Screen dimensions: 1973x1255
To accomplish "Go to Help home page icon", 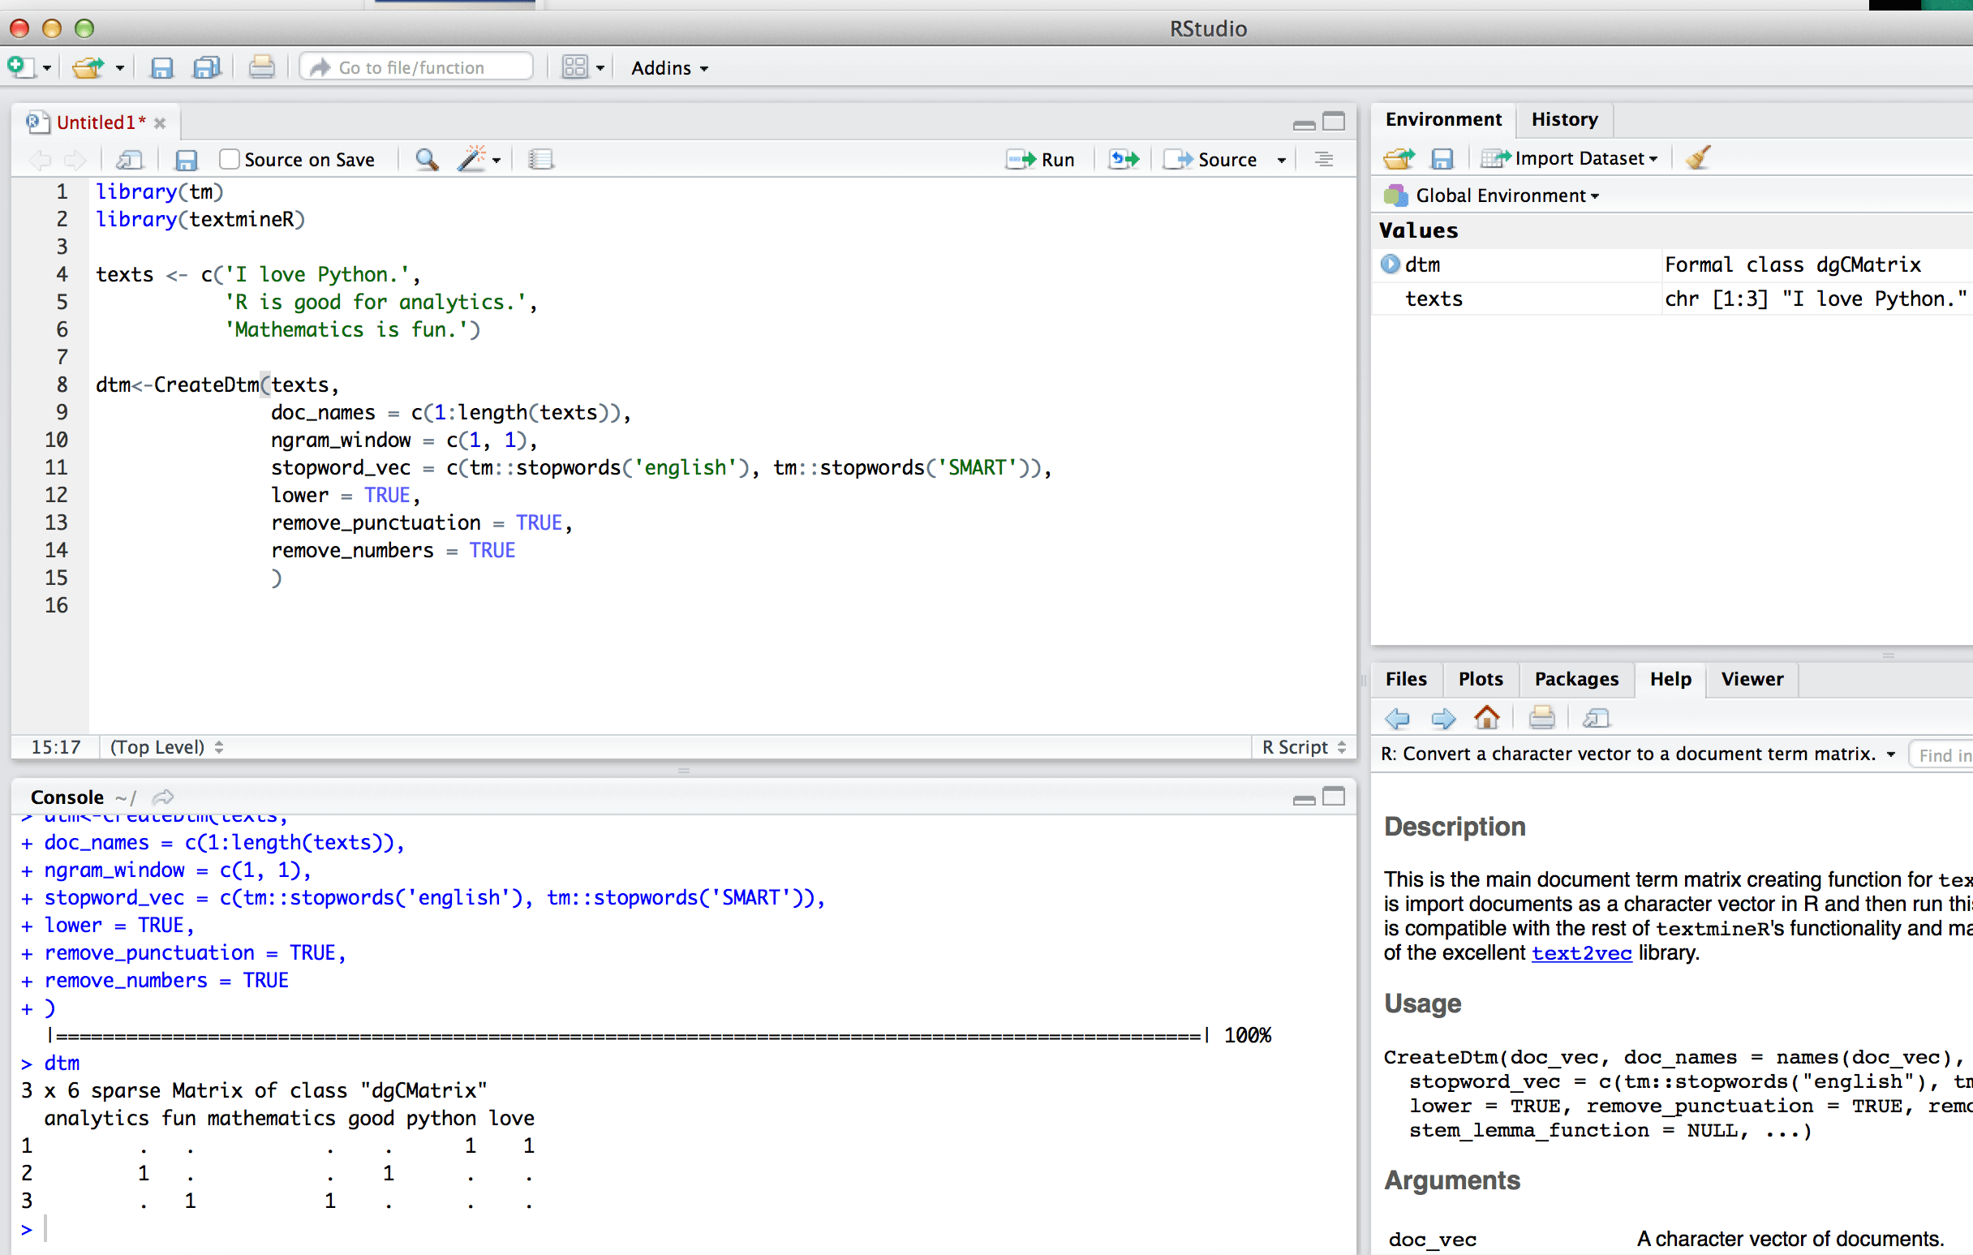I will pos(1486,719).
